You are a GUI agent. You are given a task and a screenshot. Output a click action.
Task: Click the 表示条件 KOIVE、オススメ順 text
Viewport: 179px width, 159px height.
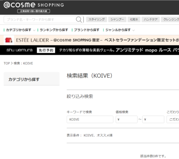(x=89, y=135)
